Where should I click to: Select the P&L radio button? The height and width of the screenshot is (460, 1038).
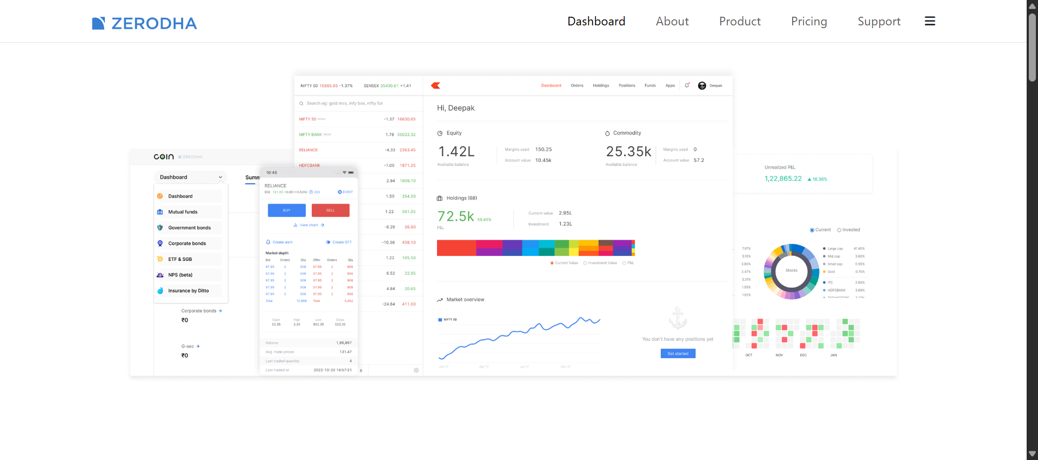coord(624,263)
